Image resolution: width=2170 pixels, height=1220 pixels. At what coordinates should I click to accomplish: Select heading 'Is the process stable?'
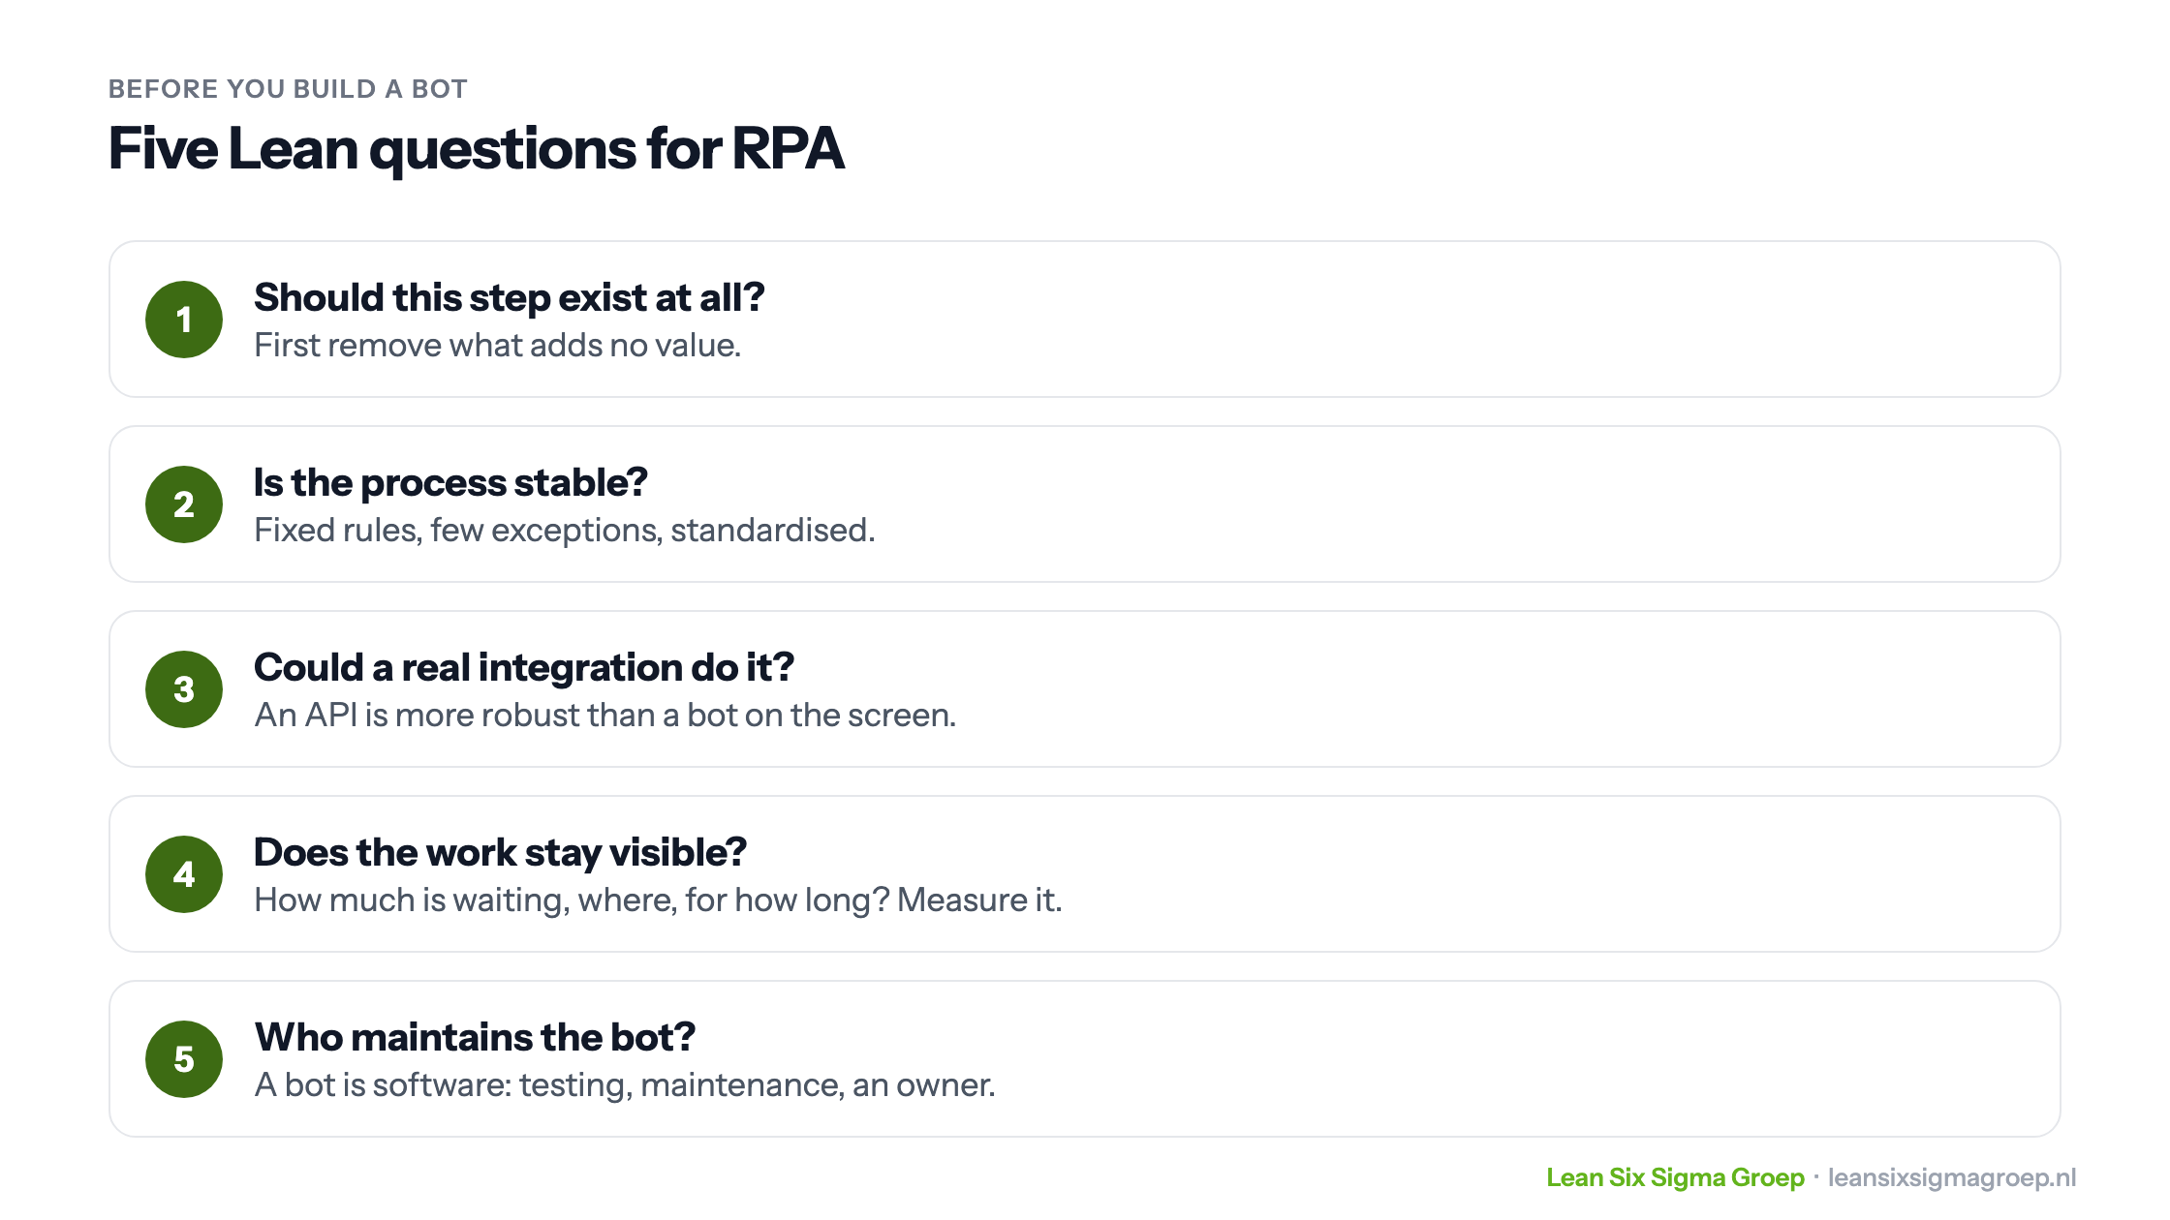pos(450,482)
